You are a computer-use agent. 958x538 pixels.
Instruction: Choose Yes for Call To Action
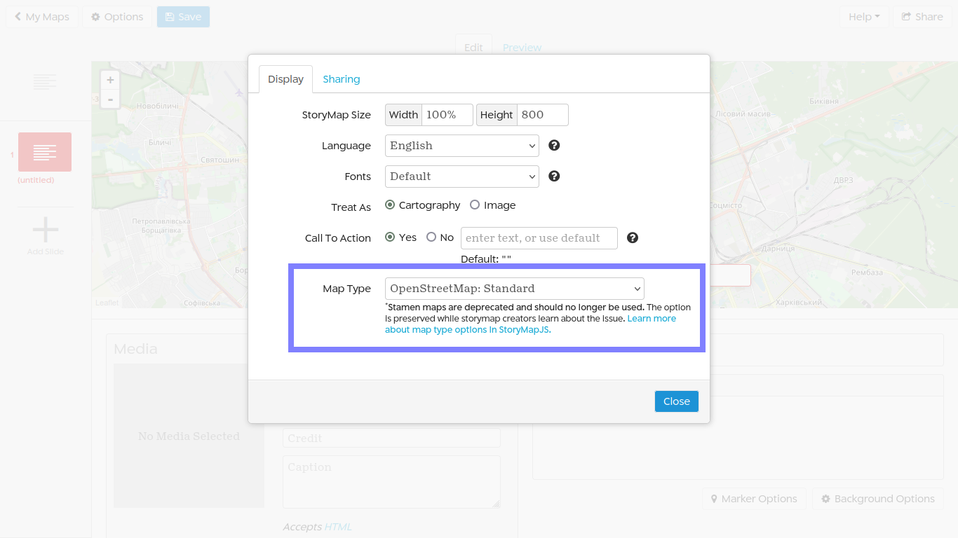pos(390,237)
